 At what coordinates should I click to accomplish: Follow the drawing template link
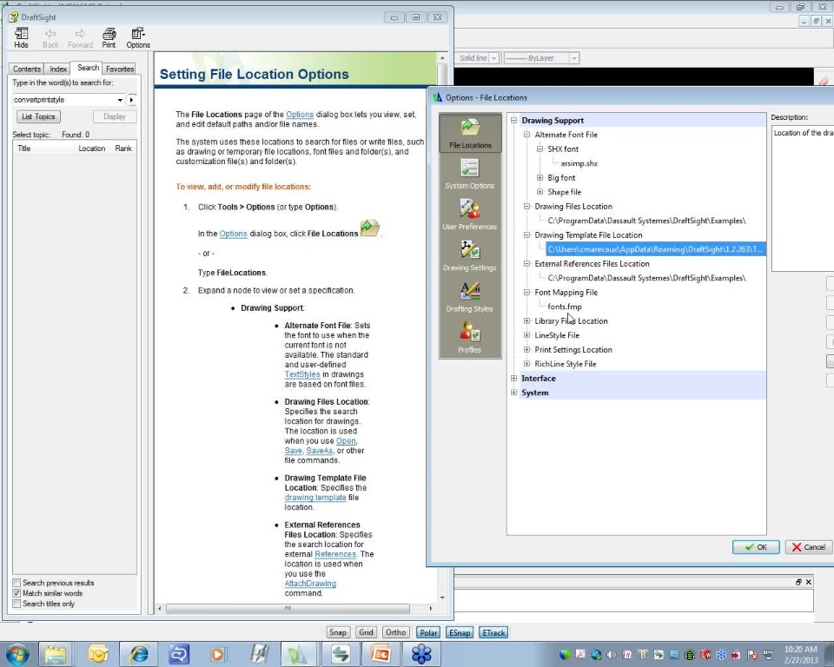315,498
